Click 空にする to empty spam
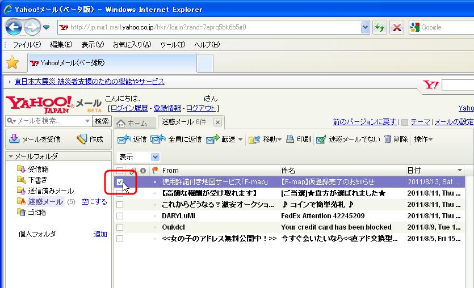474x288 pixels. pos(94,202)
